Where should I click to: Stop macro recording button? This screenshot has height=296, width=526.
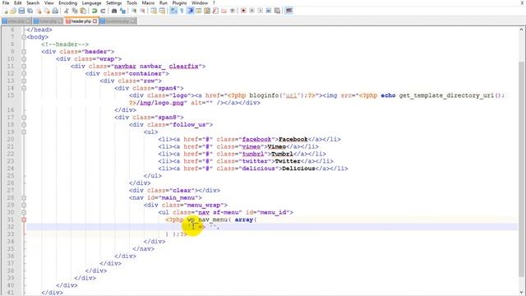pyautogui.click(x=252, y=11)
